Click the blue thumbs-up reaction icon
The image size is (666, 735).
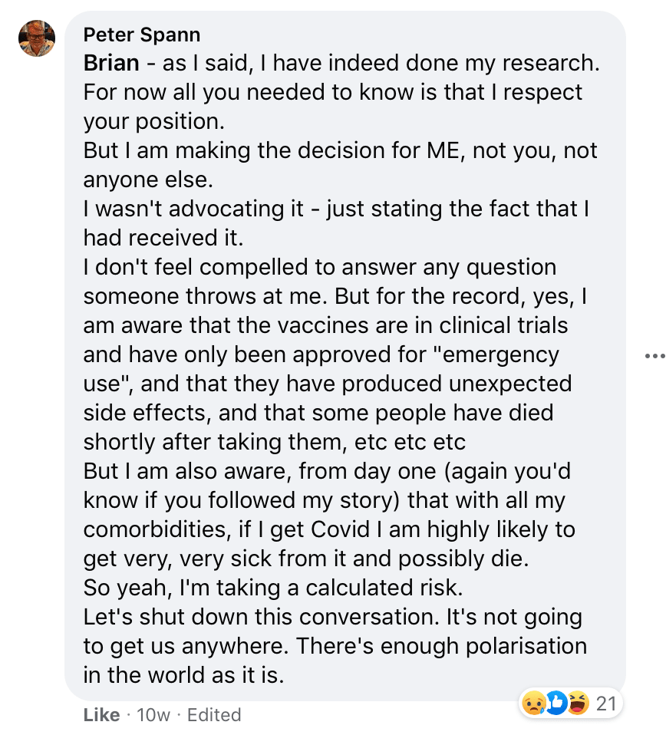click(x=556, y=703)
